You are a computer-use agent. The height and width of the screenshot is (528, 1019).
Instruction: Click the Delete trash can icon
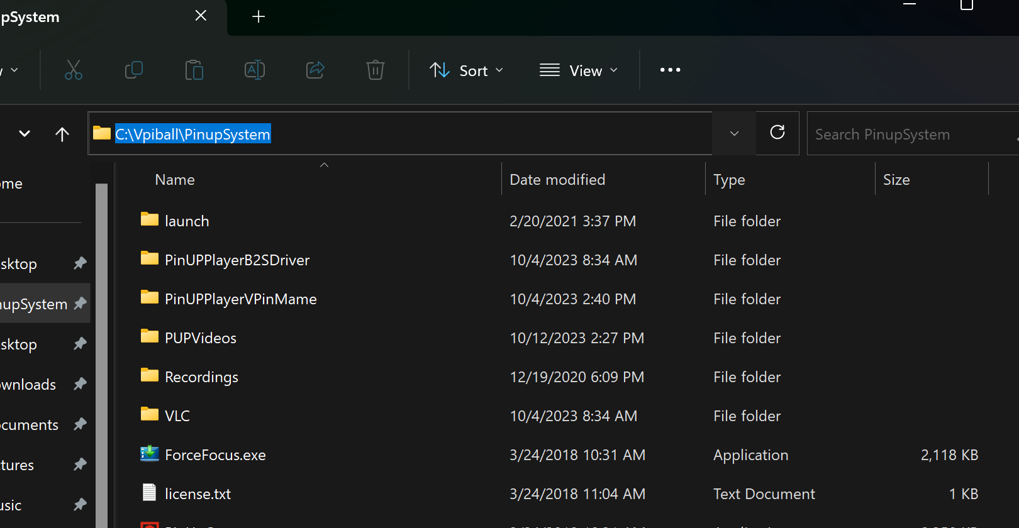[376, 70]
